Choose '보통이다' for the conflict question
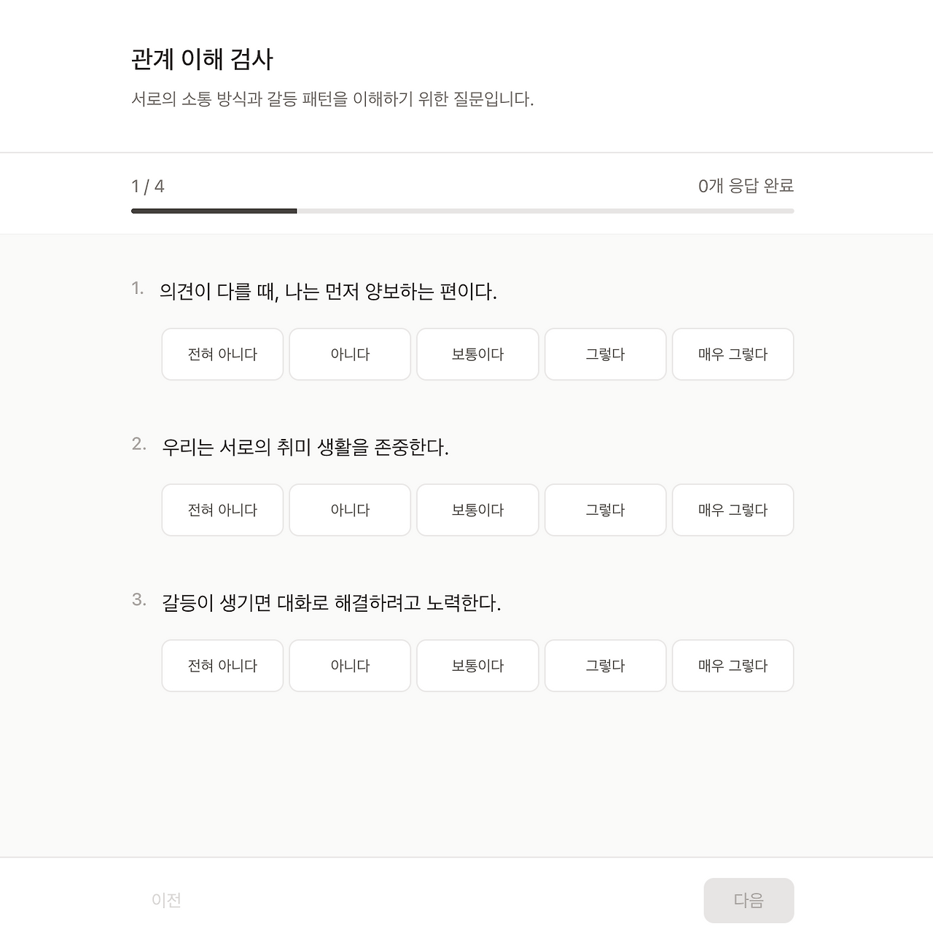 coord(477,666)
